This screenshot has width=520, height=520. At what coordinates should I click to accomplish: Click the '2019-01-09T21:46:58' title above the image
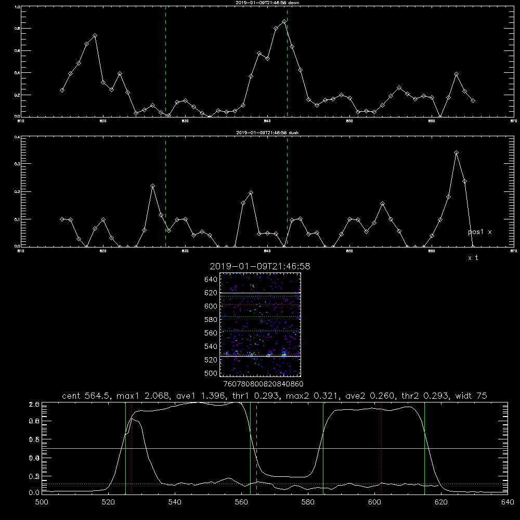[x=260, y=266]
